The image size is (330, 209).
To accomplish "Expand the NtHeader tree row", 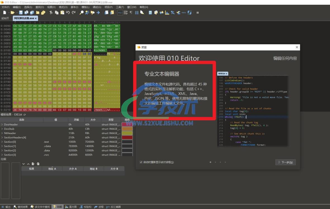I will [2, 133].
